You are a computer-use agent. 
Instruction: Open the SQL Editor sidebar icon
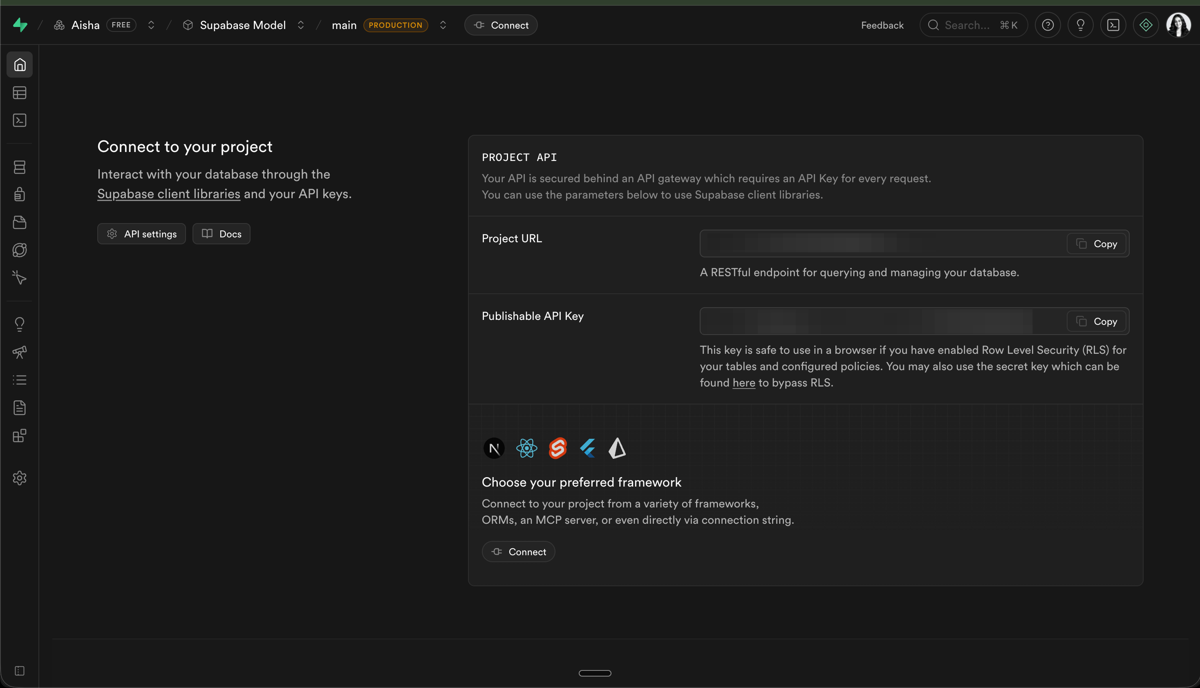coord(19,120)
